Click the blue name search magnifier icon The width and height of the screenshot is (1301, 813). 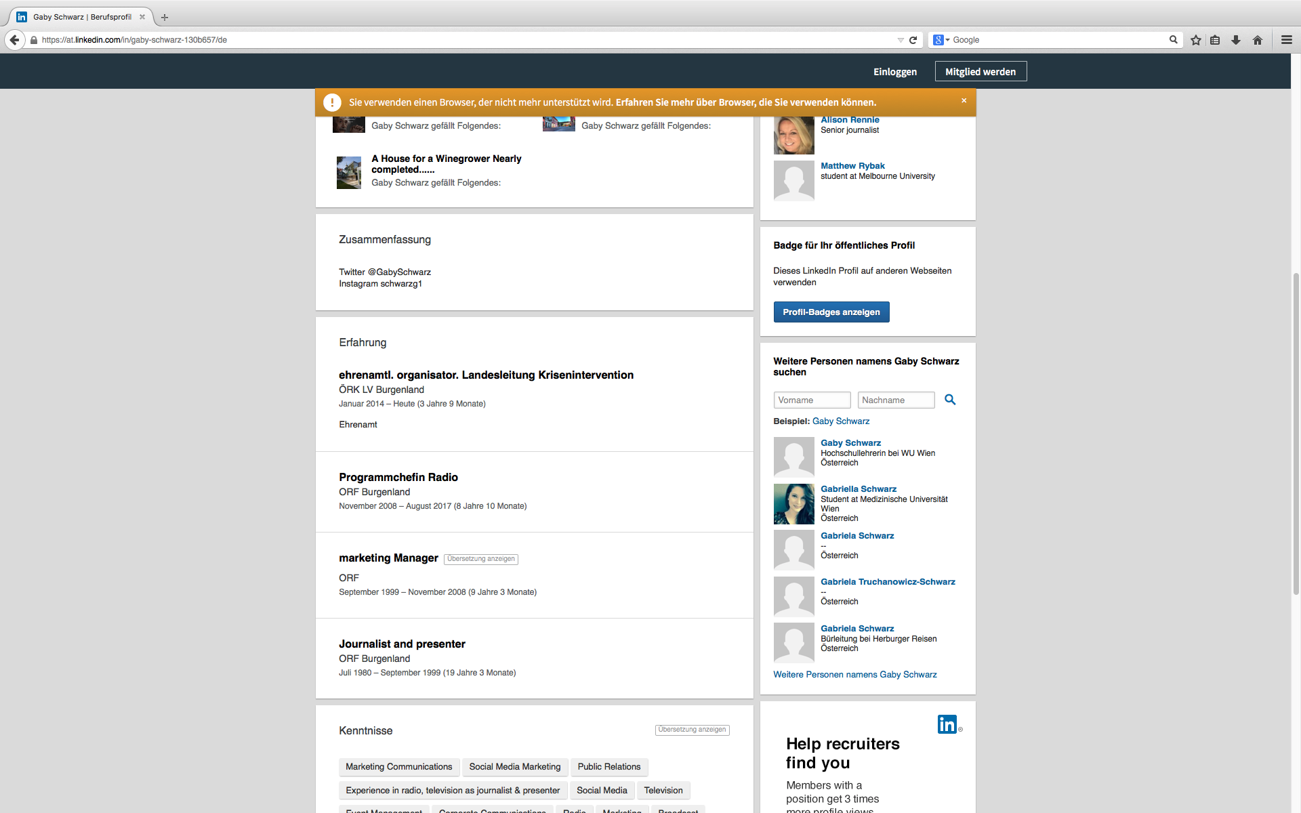coord(950,400)
